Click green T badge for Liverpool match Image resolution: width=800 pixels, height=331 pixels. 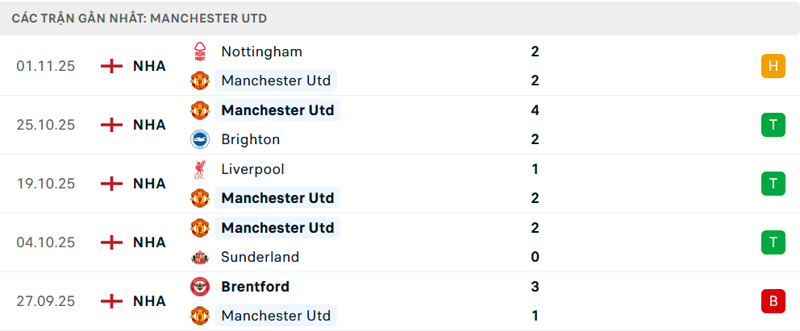[x=773, y=184]
